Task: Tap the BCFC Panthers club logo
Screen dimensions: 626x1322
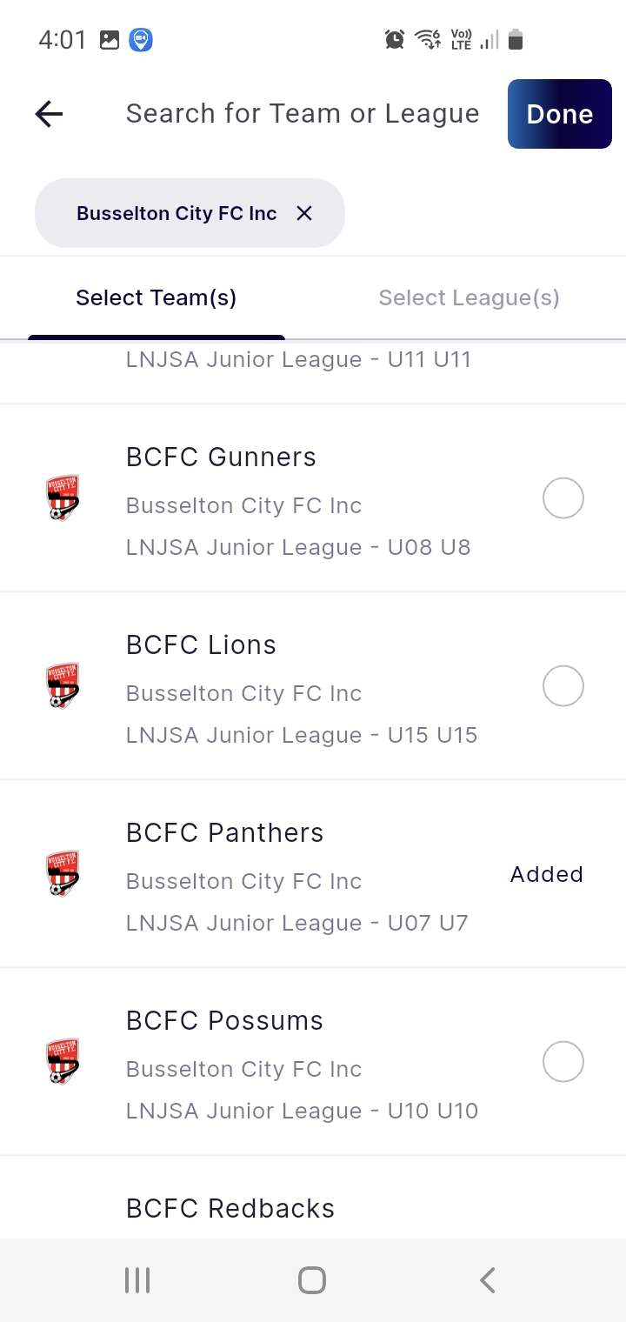Action: click(63, 874)
